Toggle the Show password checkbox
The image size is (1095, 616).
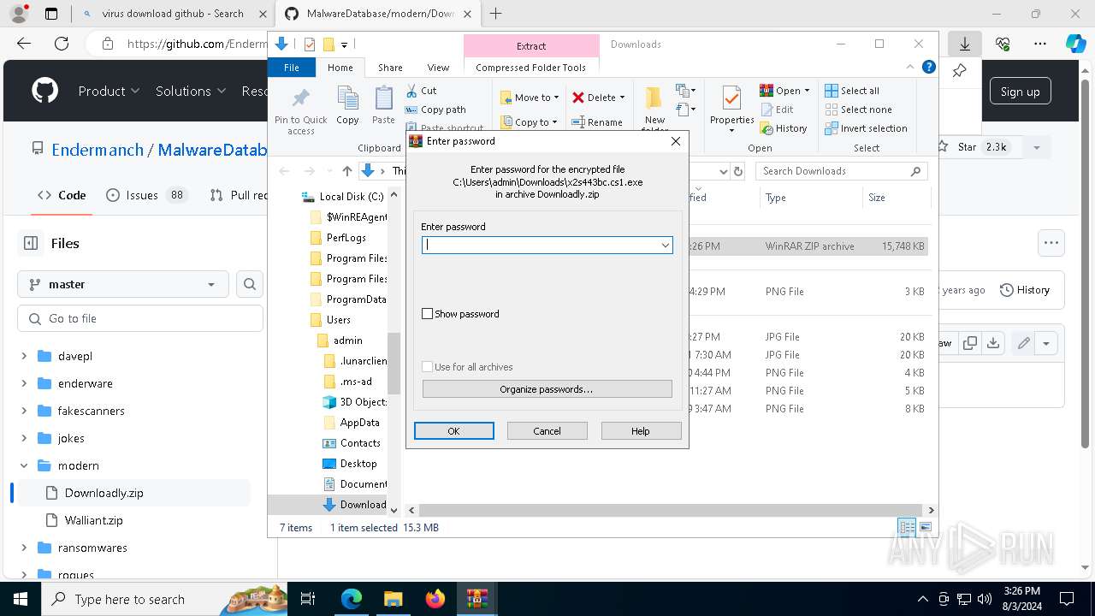(428, 314)
